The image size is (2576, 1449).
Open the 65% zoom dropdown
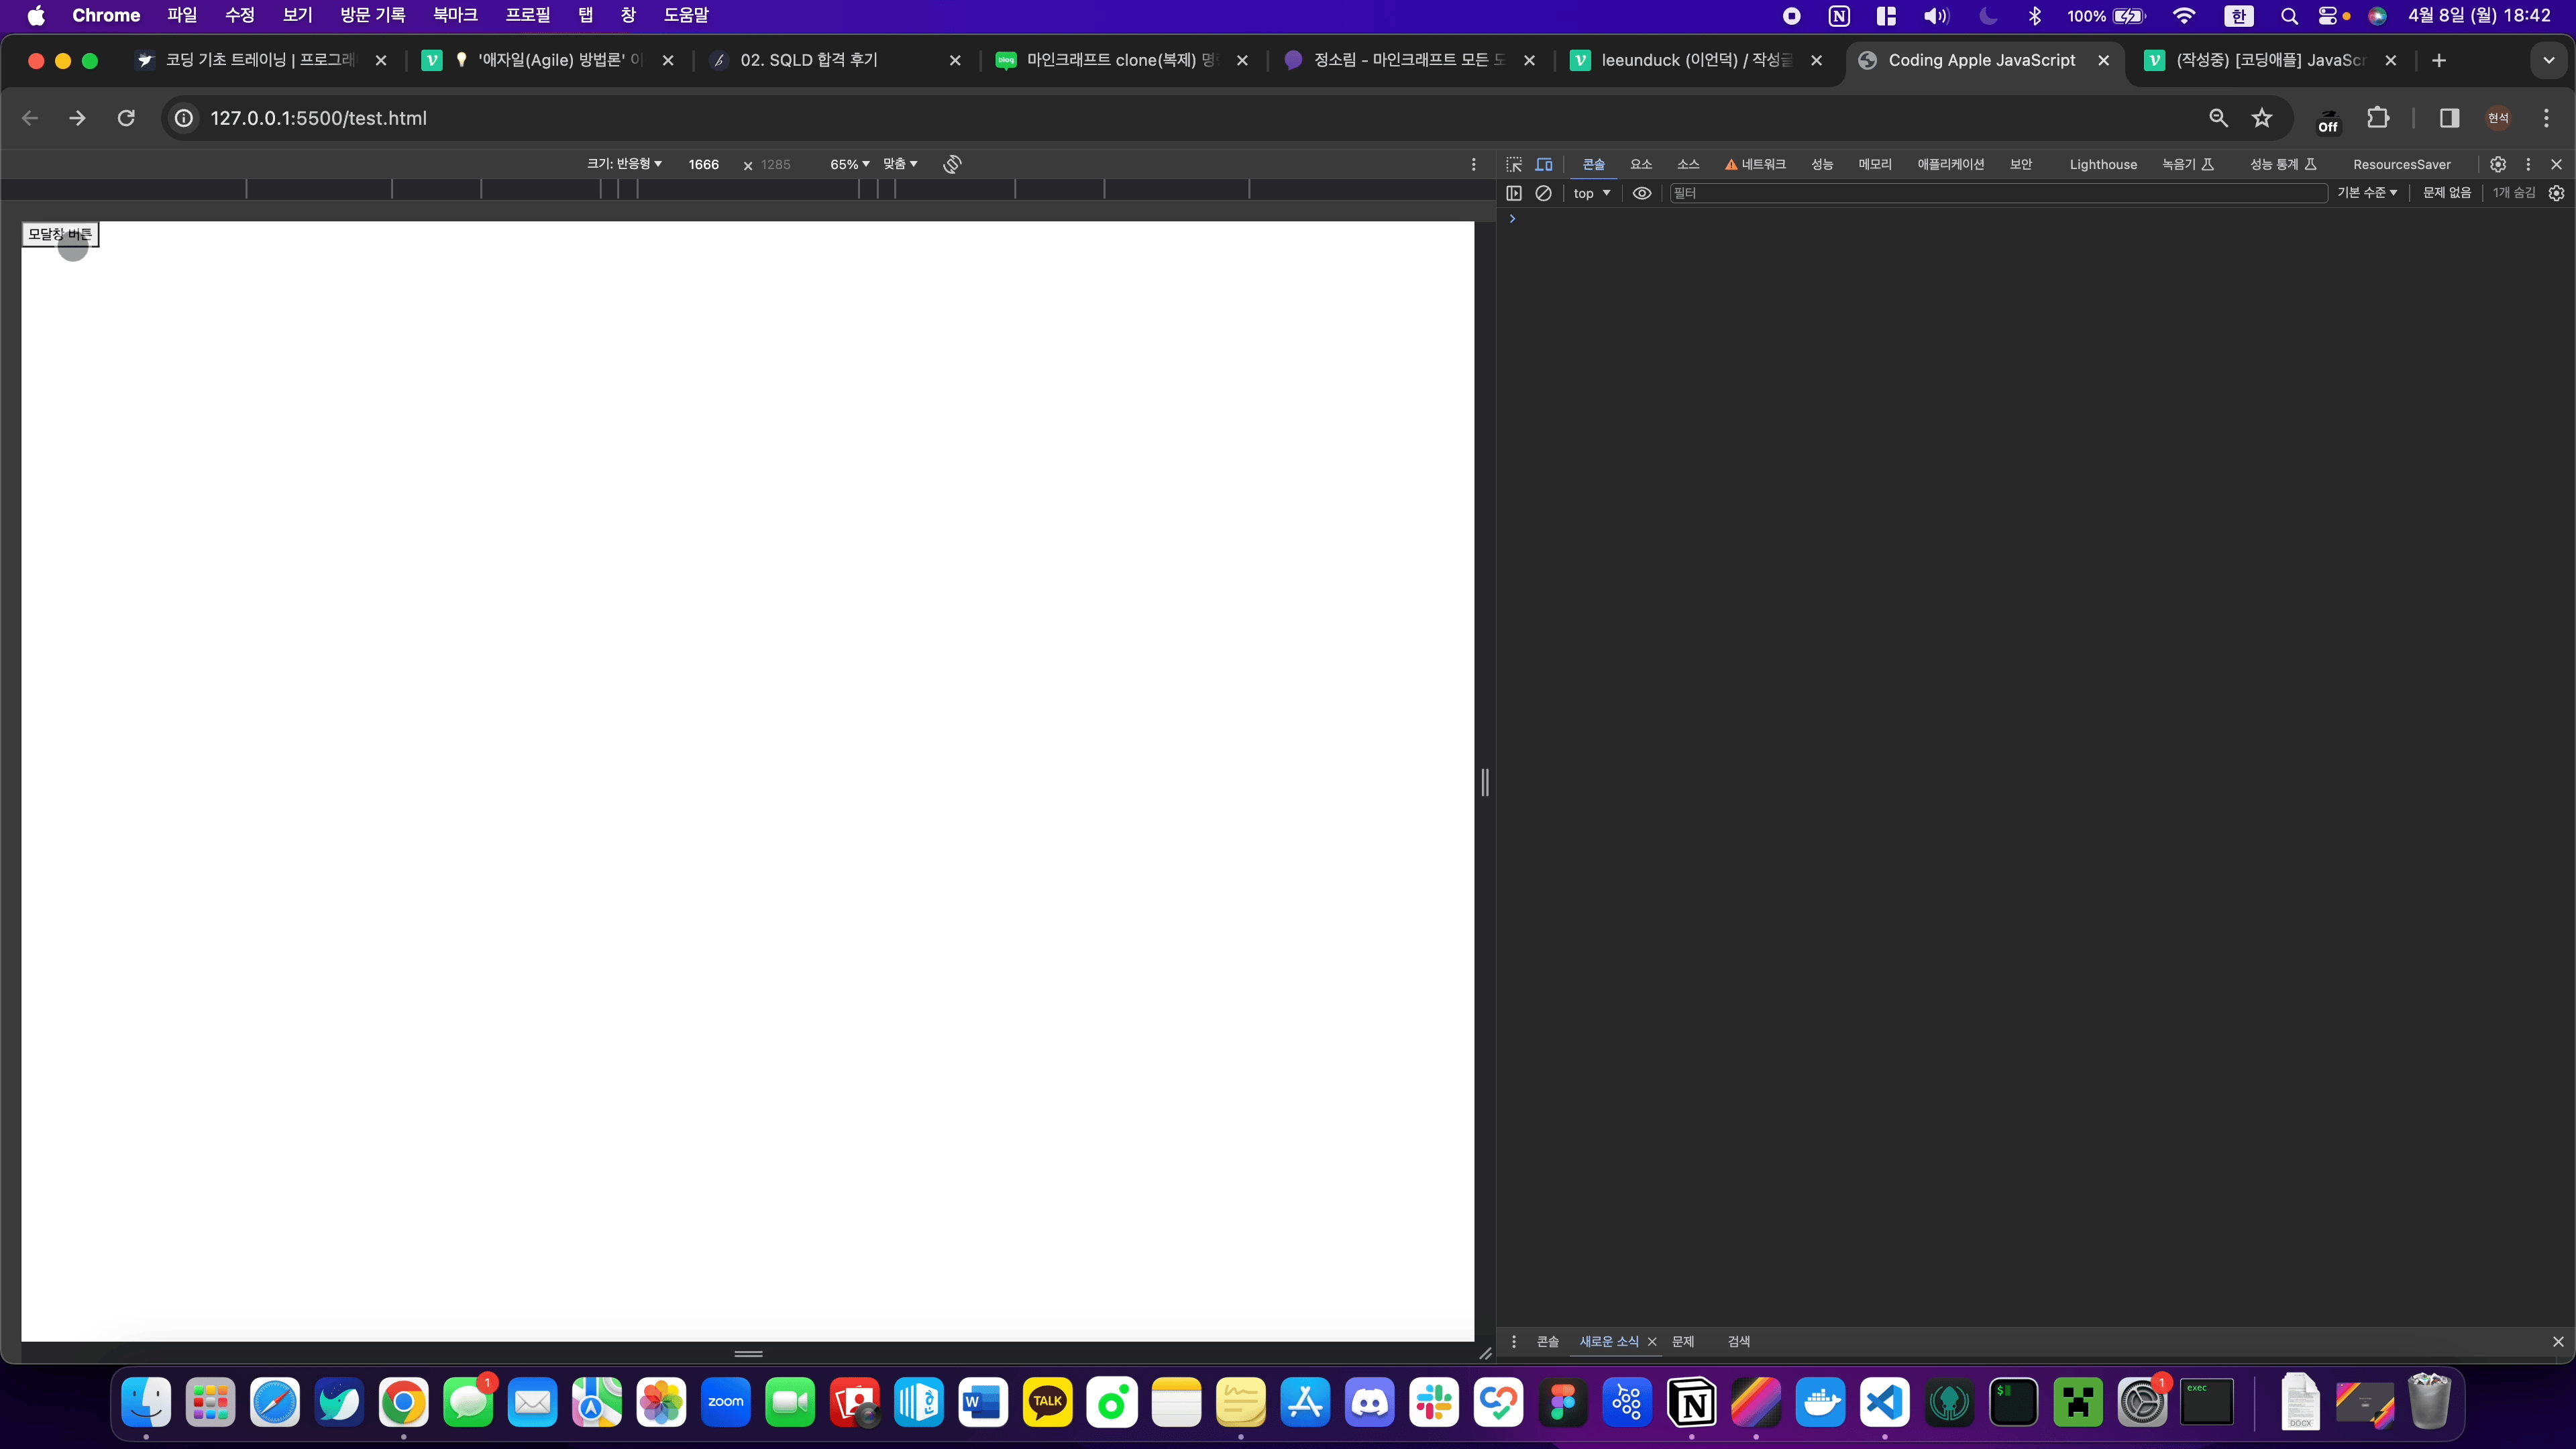tap(849, 164)
